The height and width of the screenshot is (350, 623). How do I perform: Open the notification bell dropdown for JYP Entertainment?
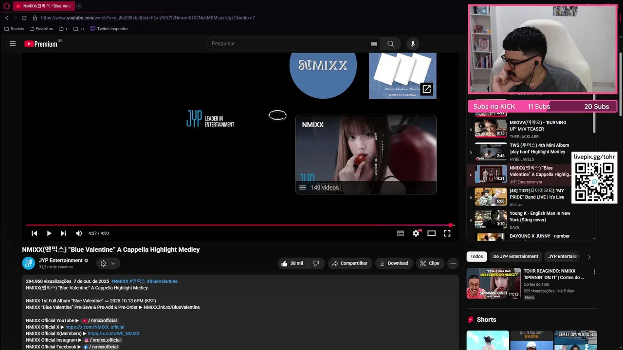[108, 263]
